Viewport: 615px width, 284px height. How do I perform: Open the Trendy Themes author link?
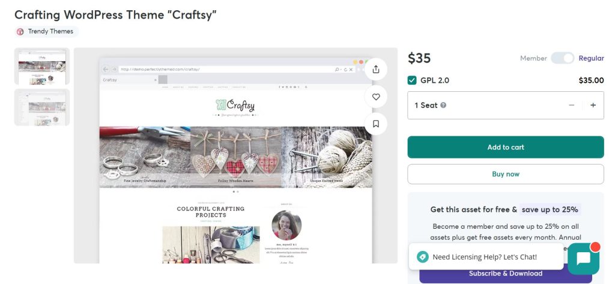coord(50,31)
